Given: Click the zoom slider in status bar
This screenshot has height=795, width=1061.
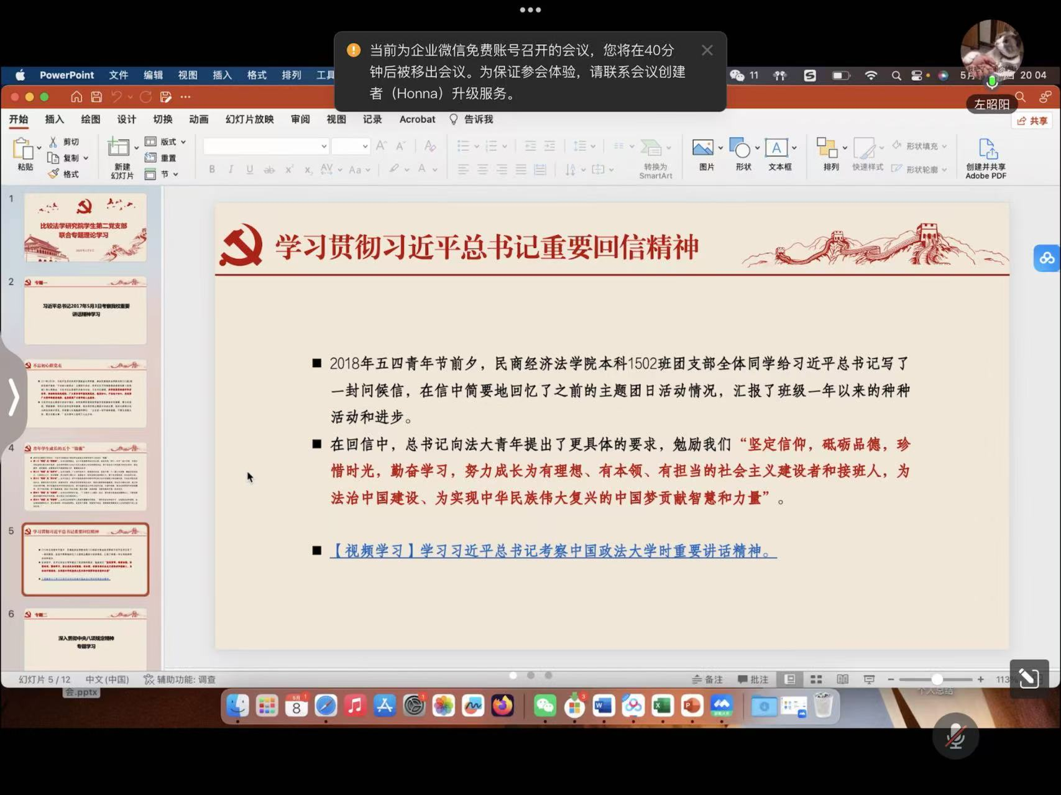Looking at the screenshot, I should click(936, 679).
